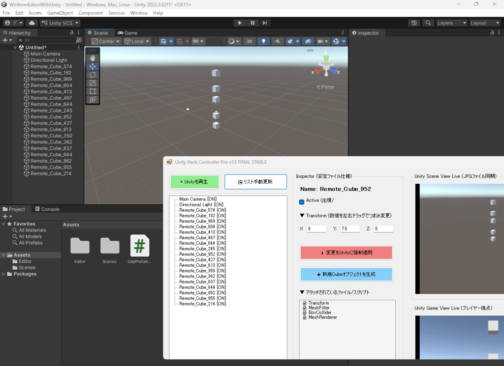This screenshot has width=504, height=366.
Task: Open the scene camera settings dropdown
Action: tap(322, 41)
